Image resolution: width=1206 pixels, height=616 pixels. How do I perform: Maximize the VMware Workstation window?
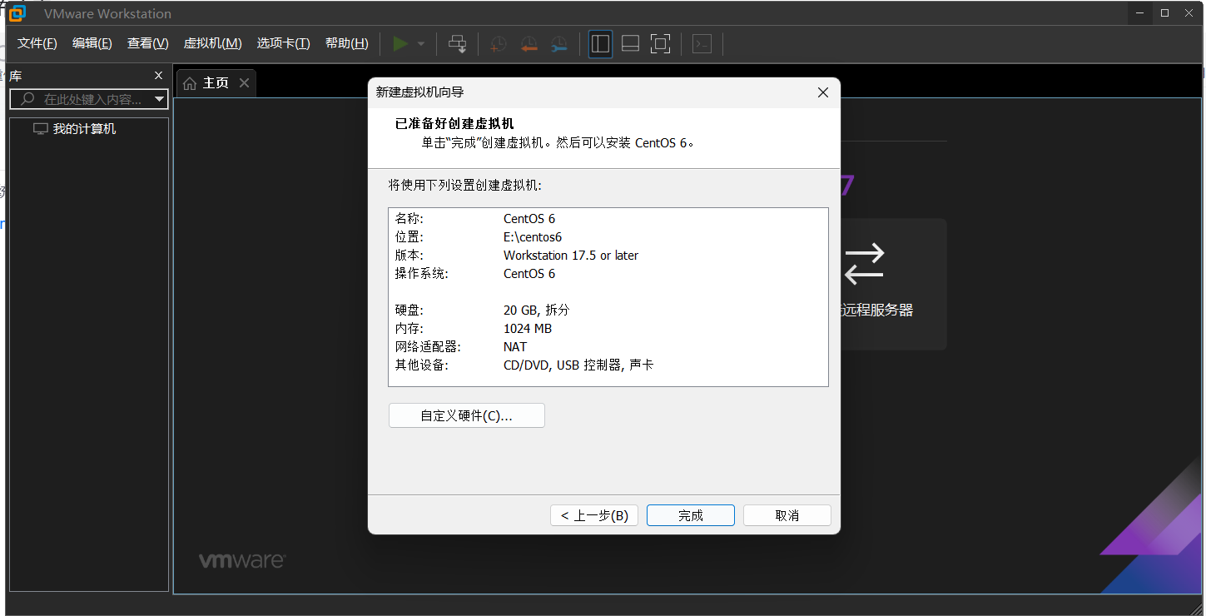(1164, 12)
